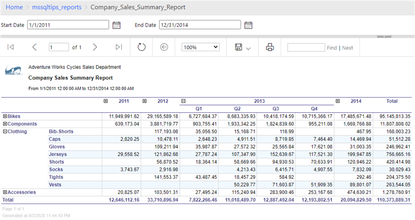Image resolution: width=415 pixels, height=220 pixels.
Task: Open the zoom percentage dropdown
Action: point(200,47)
